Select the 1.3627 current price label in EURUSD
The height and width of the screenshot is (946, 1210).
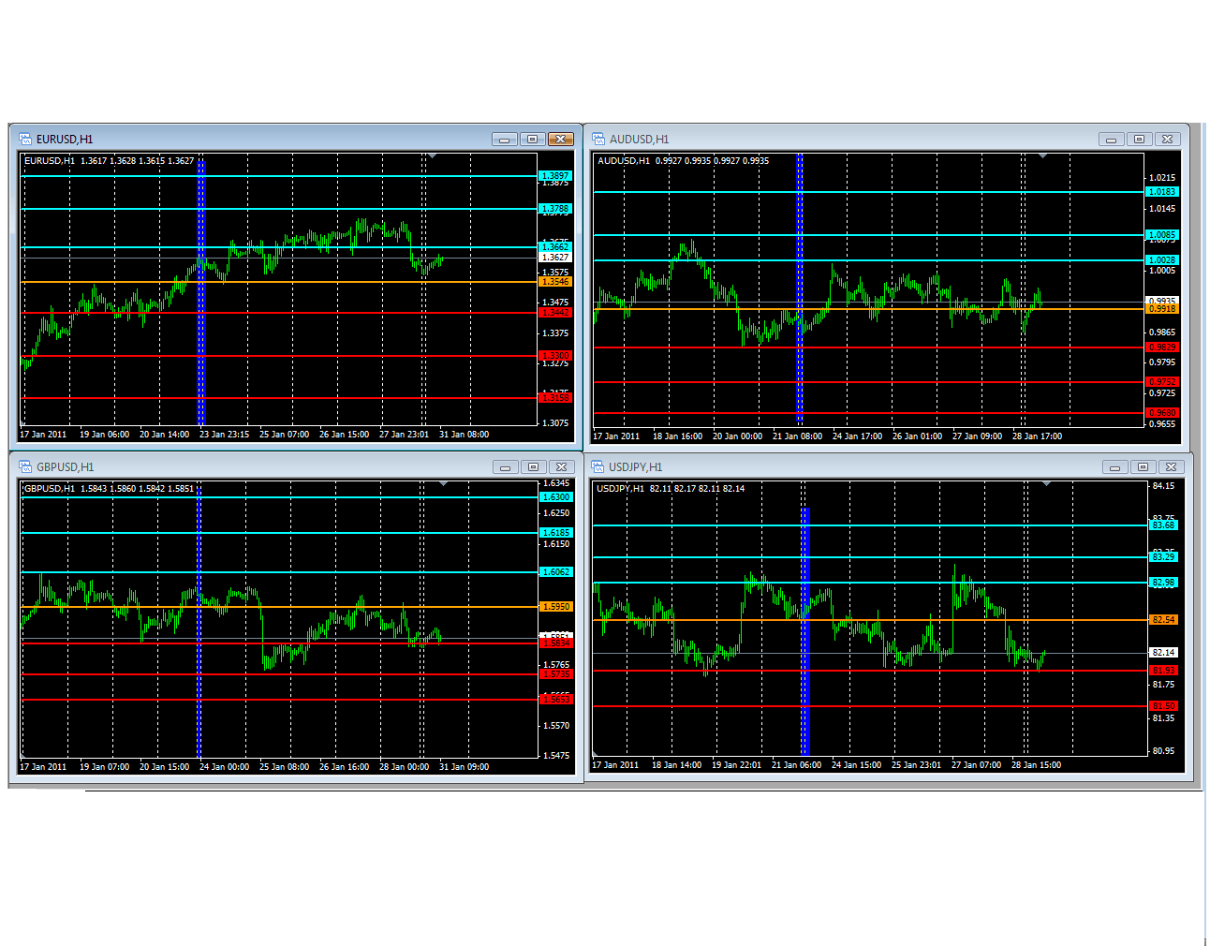tap(555, 257)
